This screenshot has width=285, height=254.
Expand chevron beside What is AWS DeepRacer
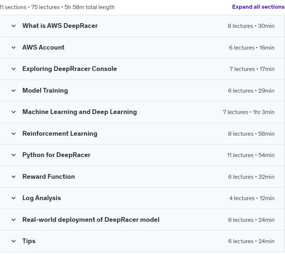click(x=13, y=26)
